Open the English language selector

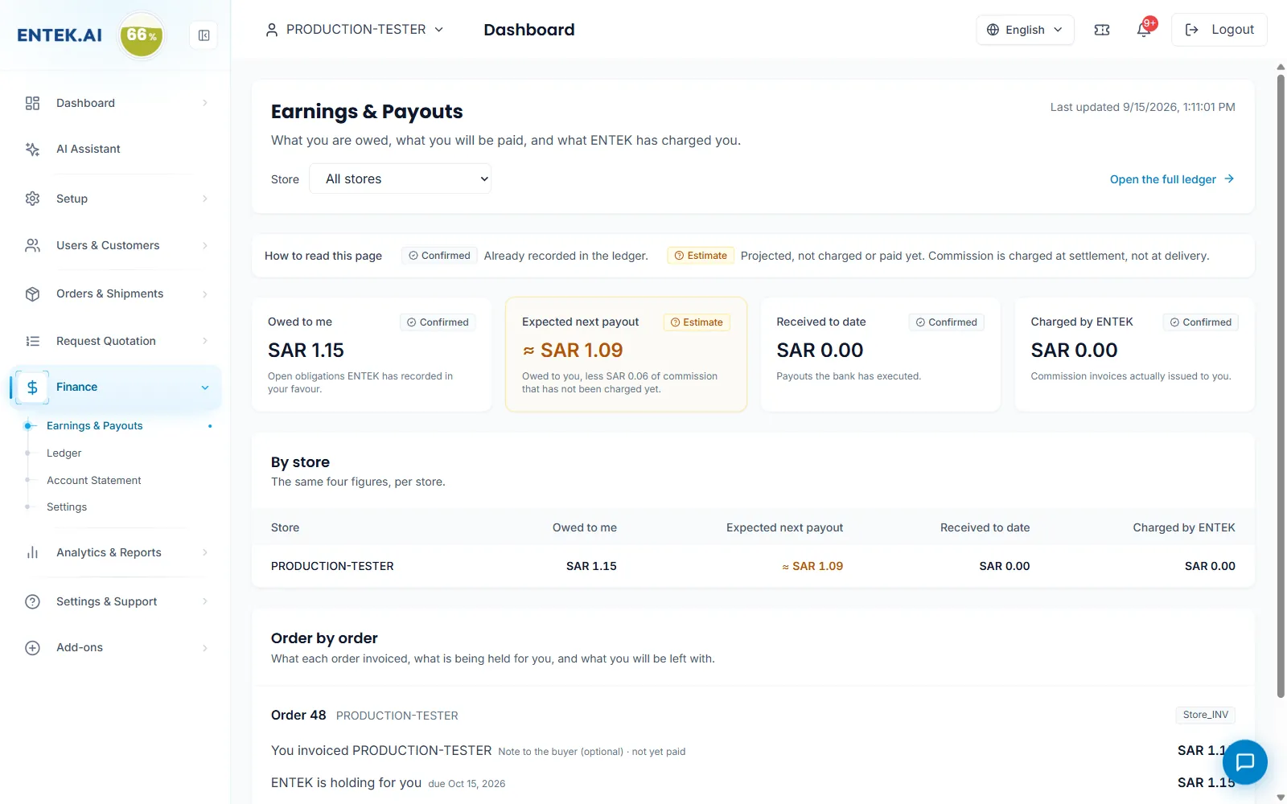(x=1025, y=30)
